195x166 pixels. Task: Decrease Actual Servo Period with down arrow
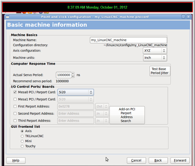(73, 76)
